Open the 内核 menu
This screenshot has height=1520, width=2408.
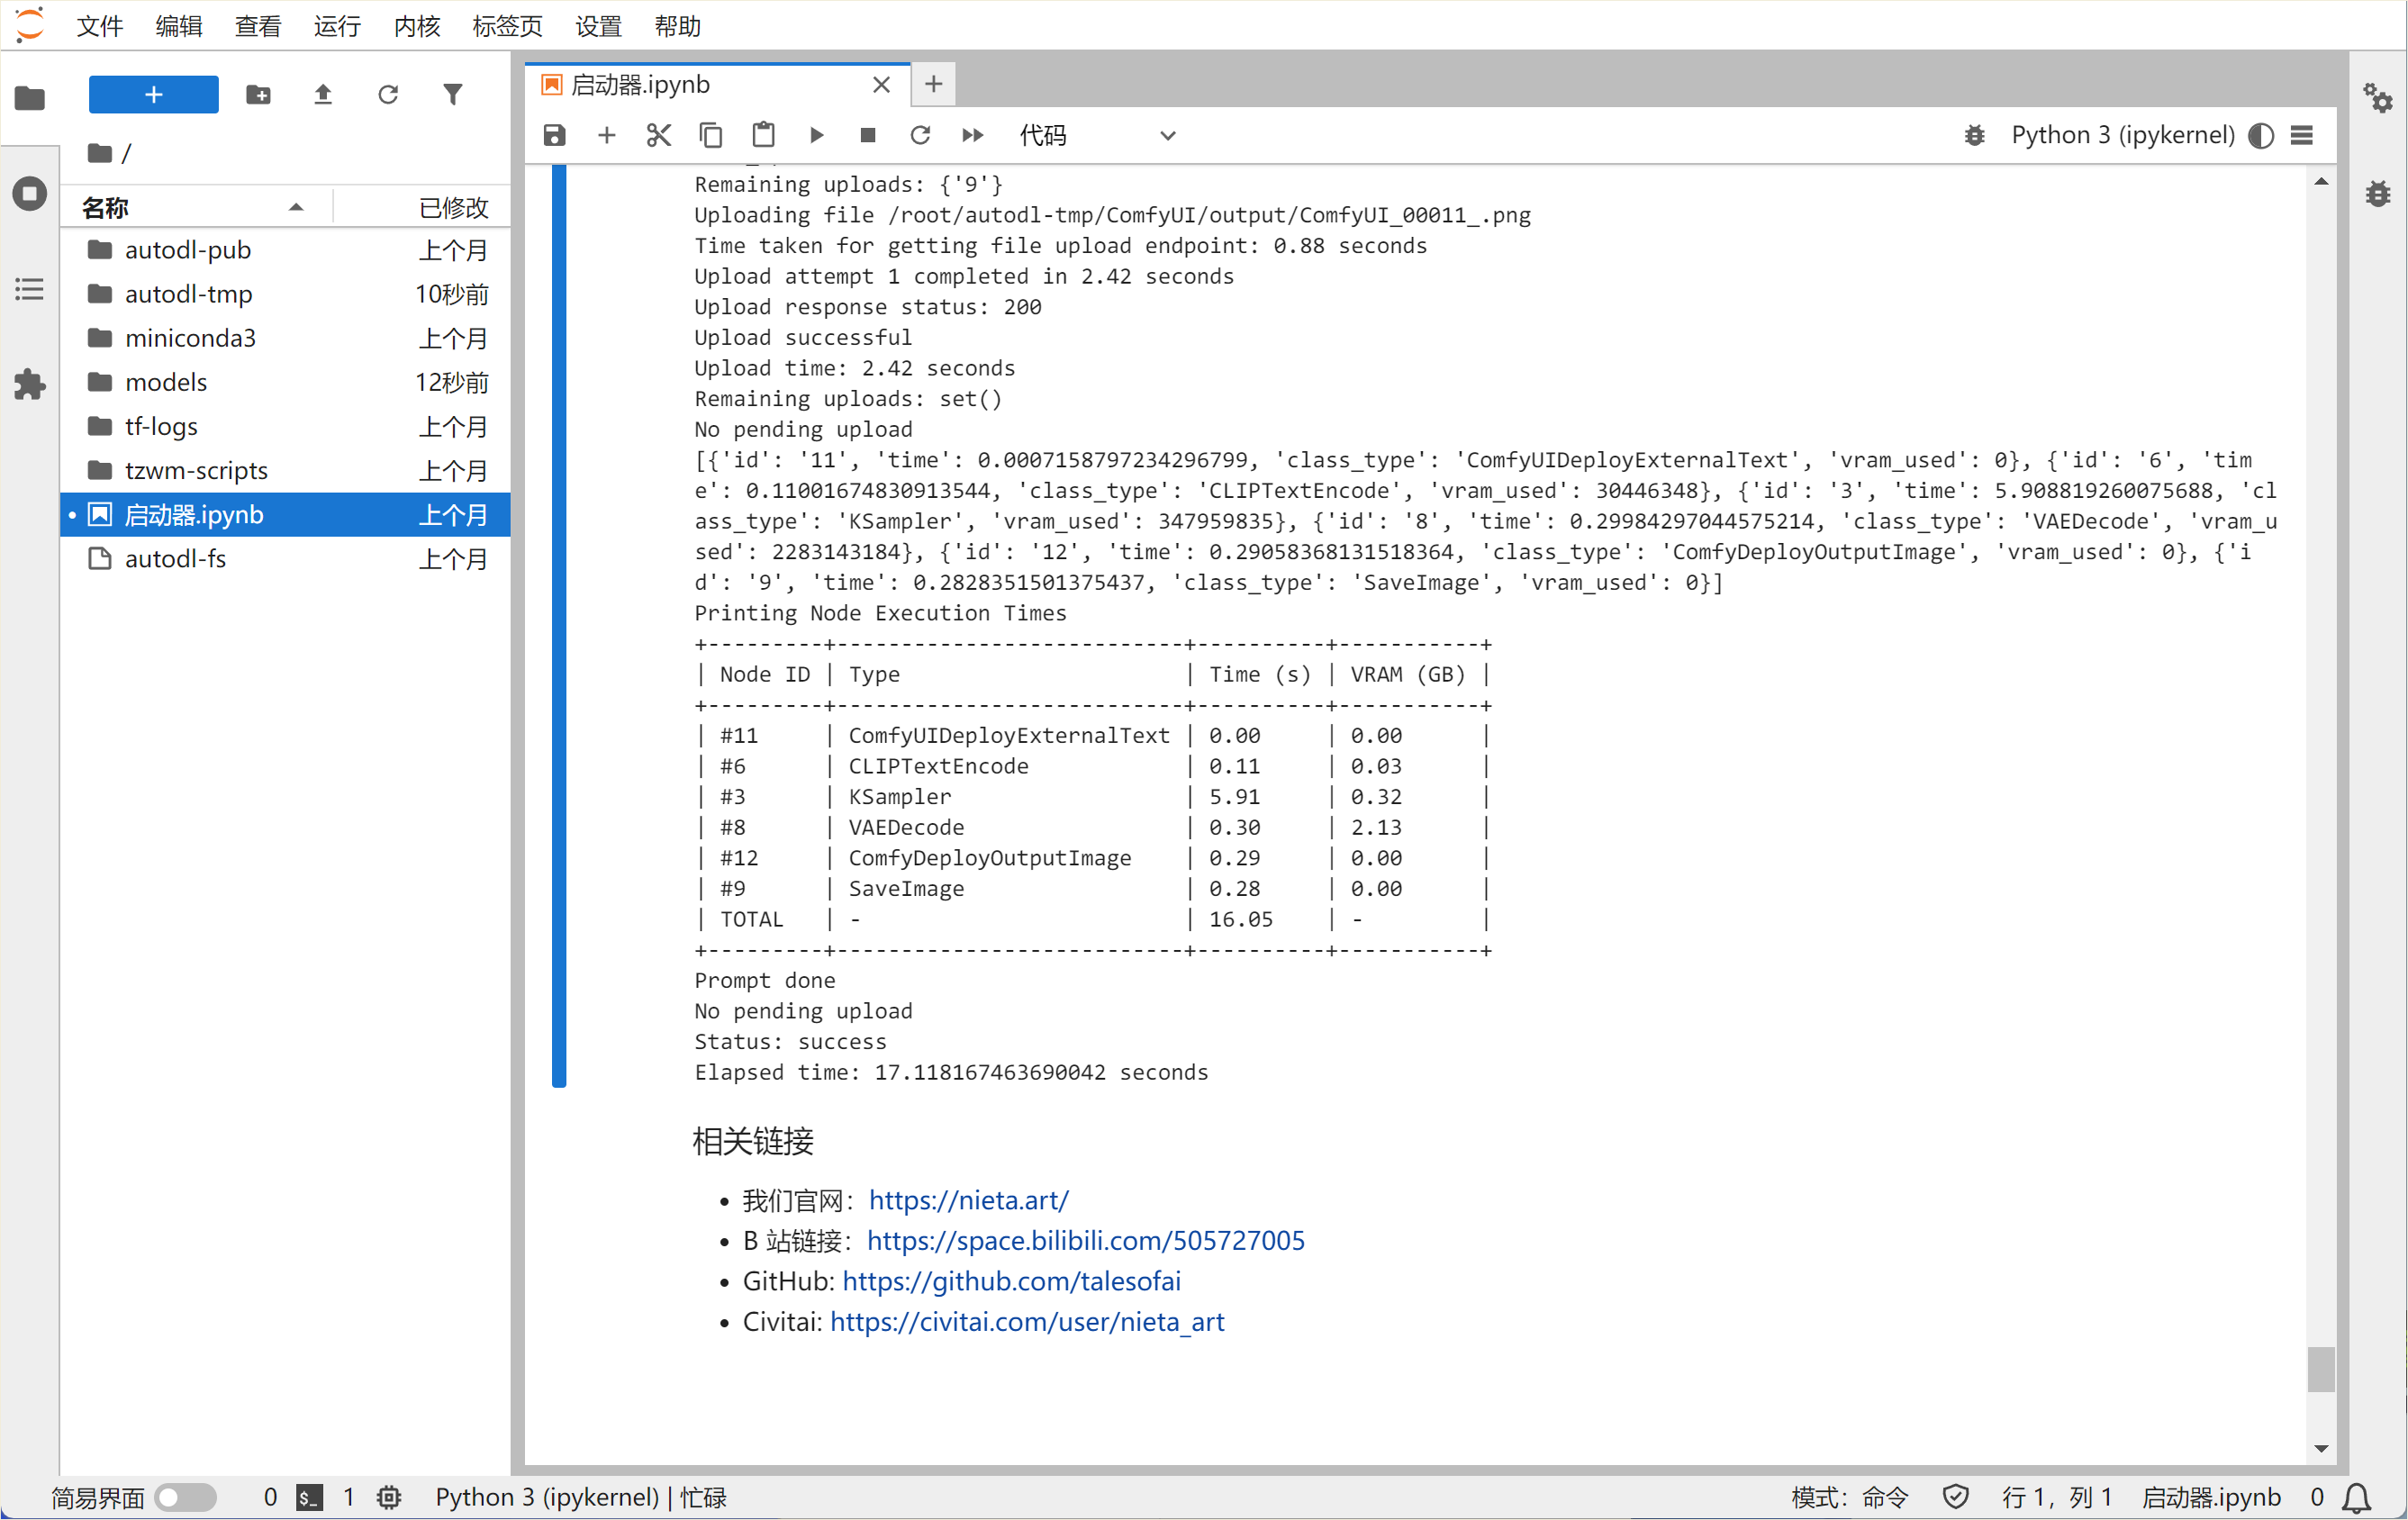point(416,26)
